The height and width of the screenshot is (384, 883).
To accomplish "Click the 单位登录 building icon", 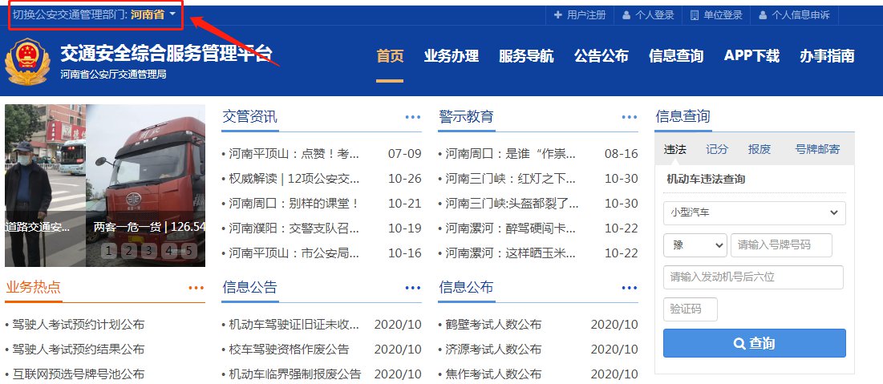I will point(695,14).
